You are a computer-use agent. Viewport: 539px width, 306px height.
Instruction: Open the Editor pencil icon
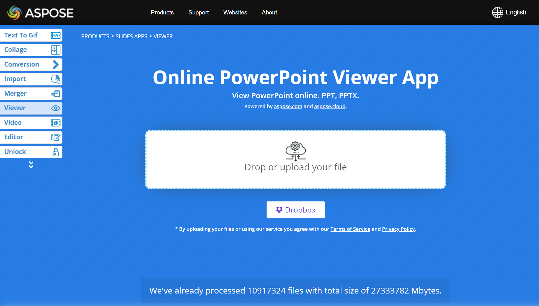pos(56,137)
